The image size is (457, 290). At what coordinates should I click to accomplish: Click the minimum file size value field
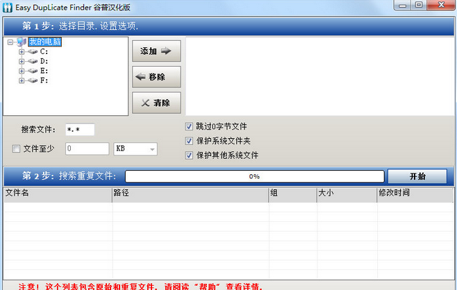point(87,148)
